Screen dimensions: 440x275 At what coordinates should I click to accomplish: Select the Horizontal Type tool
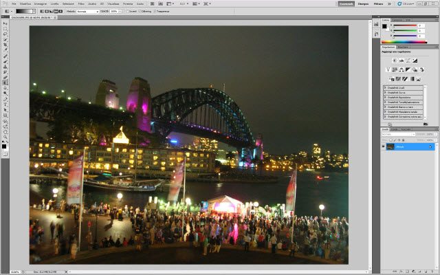[x=5, y=104]
